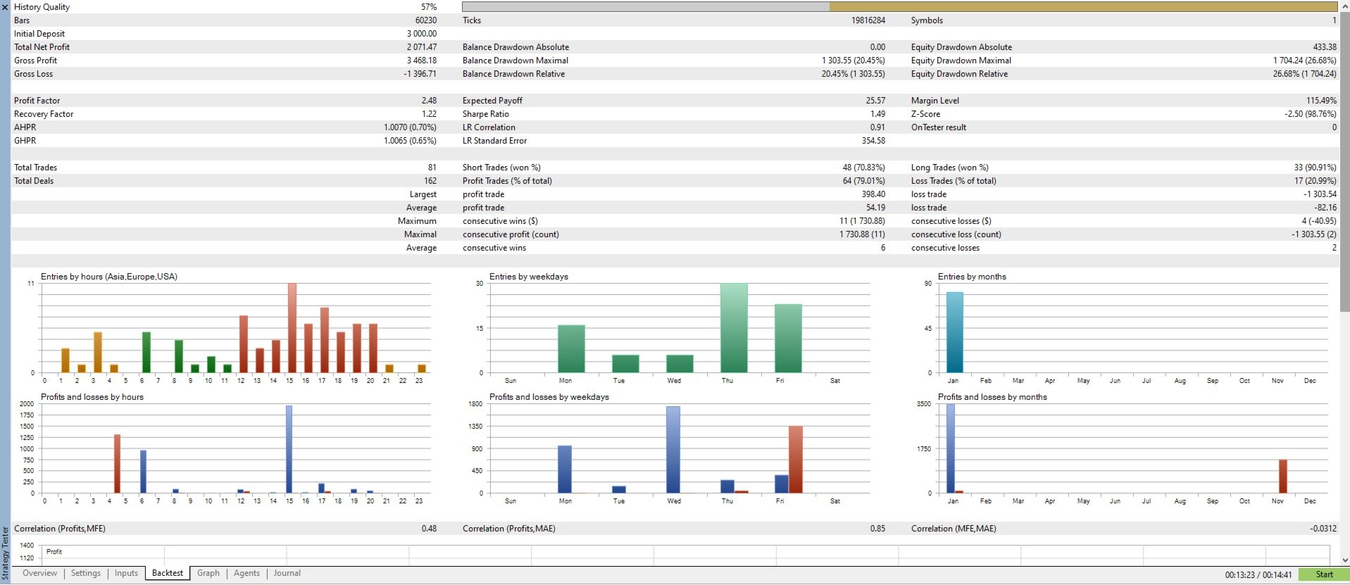Click the tallest bar at hour 15 entries
Image resolution: width=1350 pixels, height=585 pixels.
click(x=292, y=328)
